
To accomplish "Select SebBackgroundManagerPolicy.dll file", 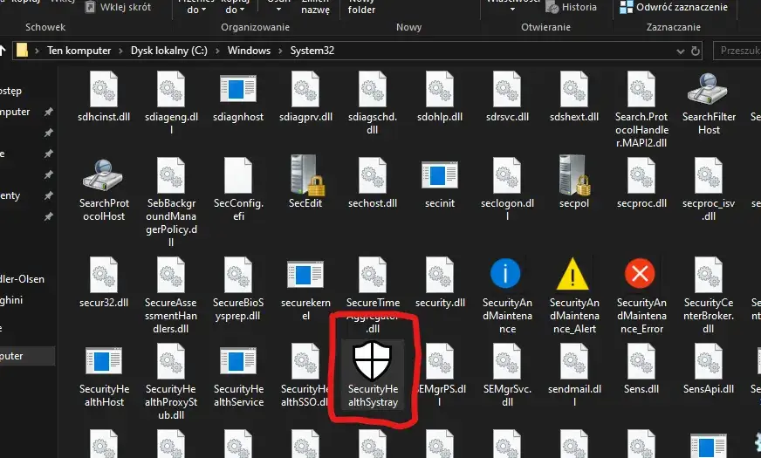I will [x=171, y=202].
